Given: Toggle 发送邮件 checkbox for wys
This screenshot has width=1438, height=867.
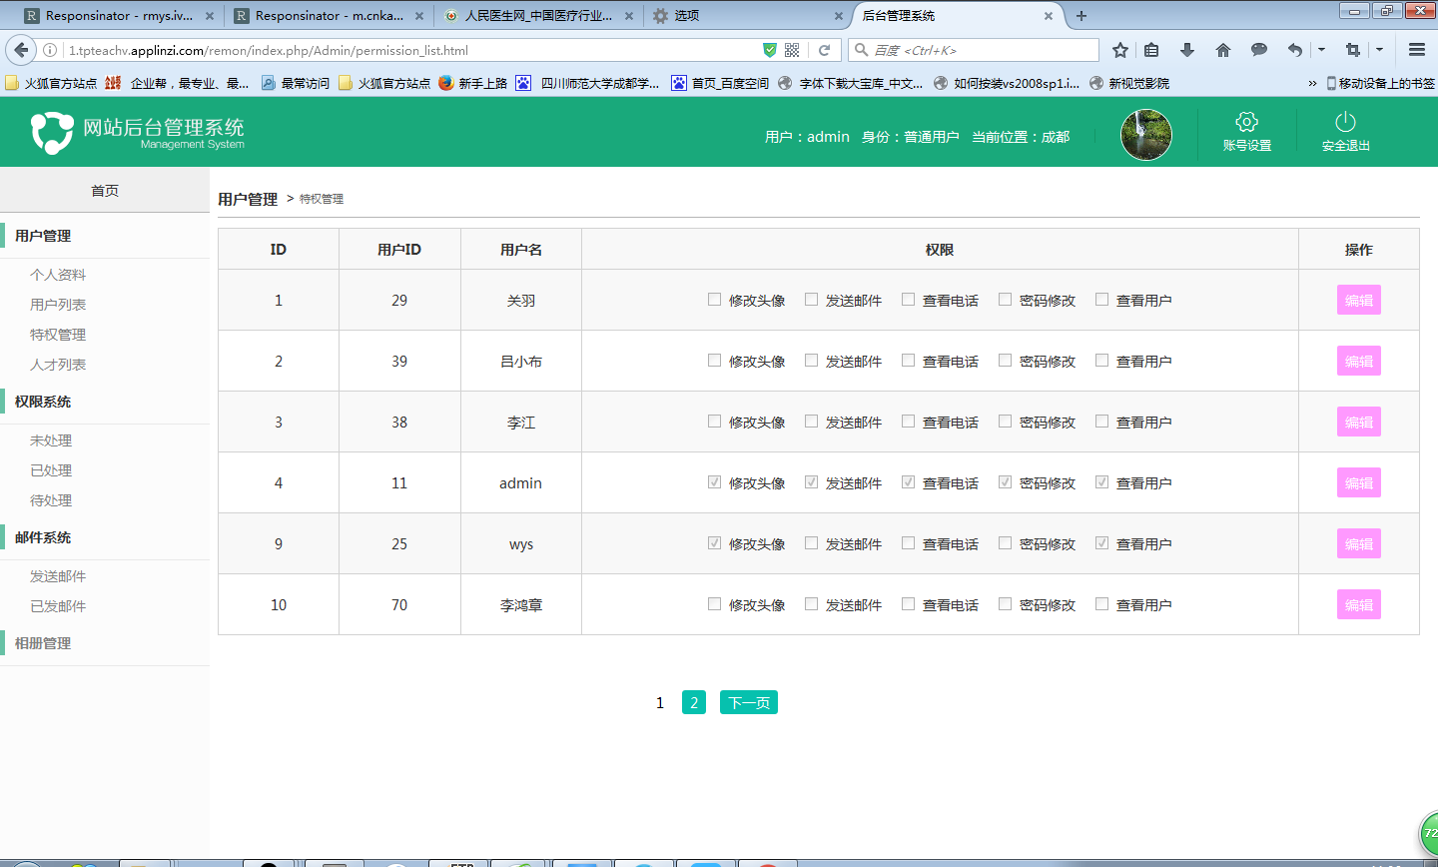Looking at the screenshot, I should click(811, 543).
